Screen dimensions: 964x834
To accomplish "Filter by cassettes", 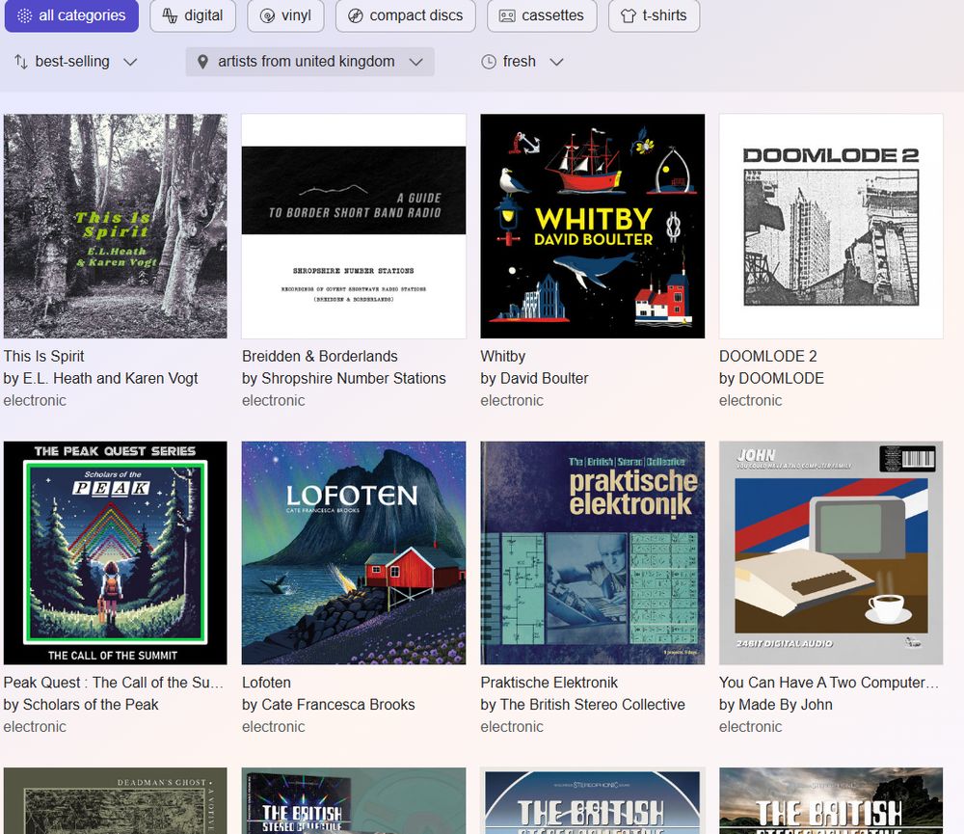I will click(x=542, y=15).
